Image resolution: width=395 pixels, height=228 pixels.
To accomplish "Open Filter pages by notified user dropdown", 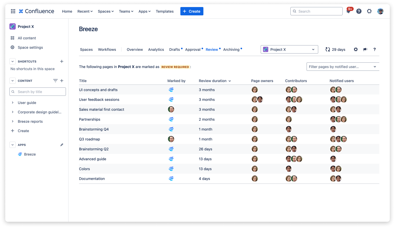I will point(343,67).
